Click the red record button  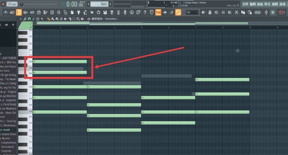point(3,4)
